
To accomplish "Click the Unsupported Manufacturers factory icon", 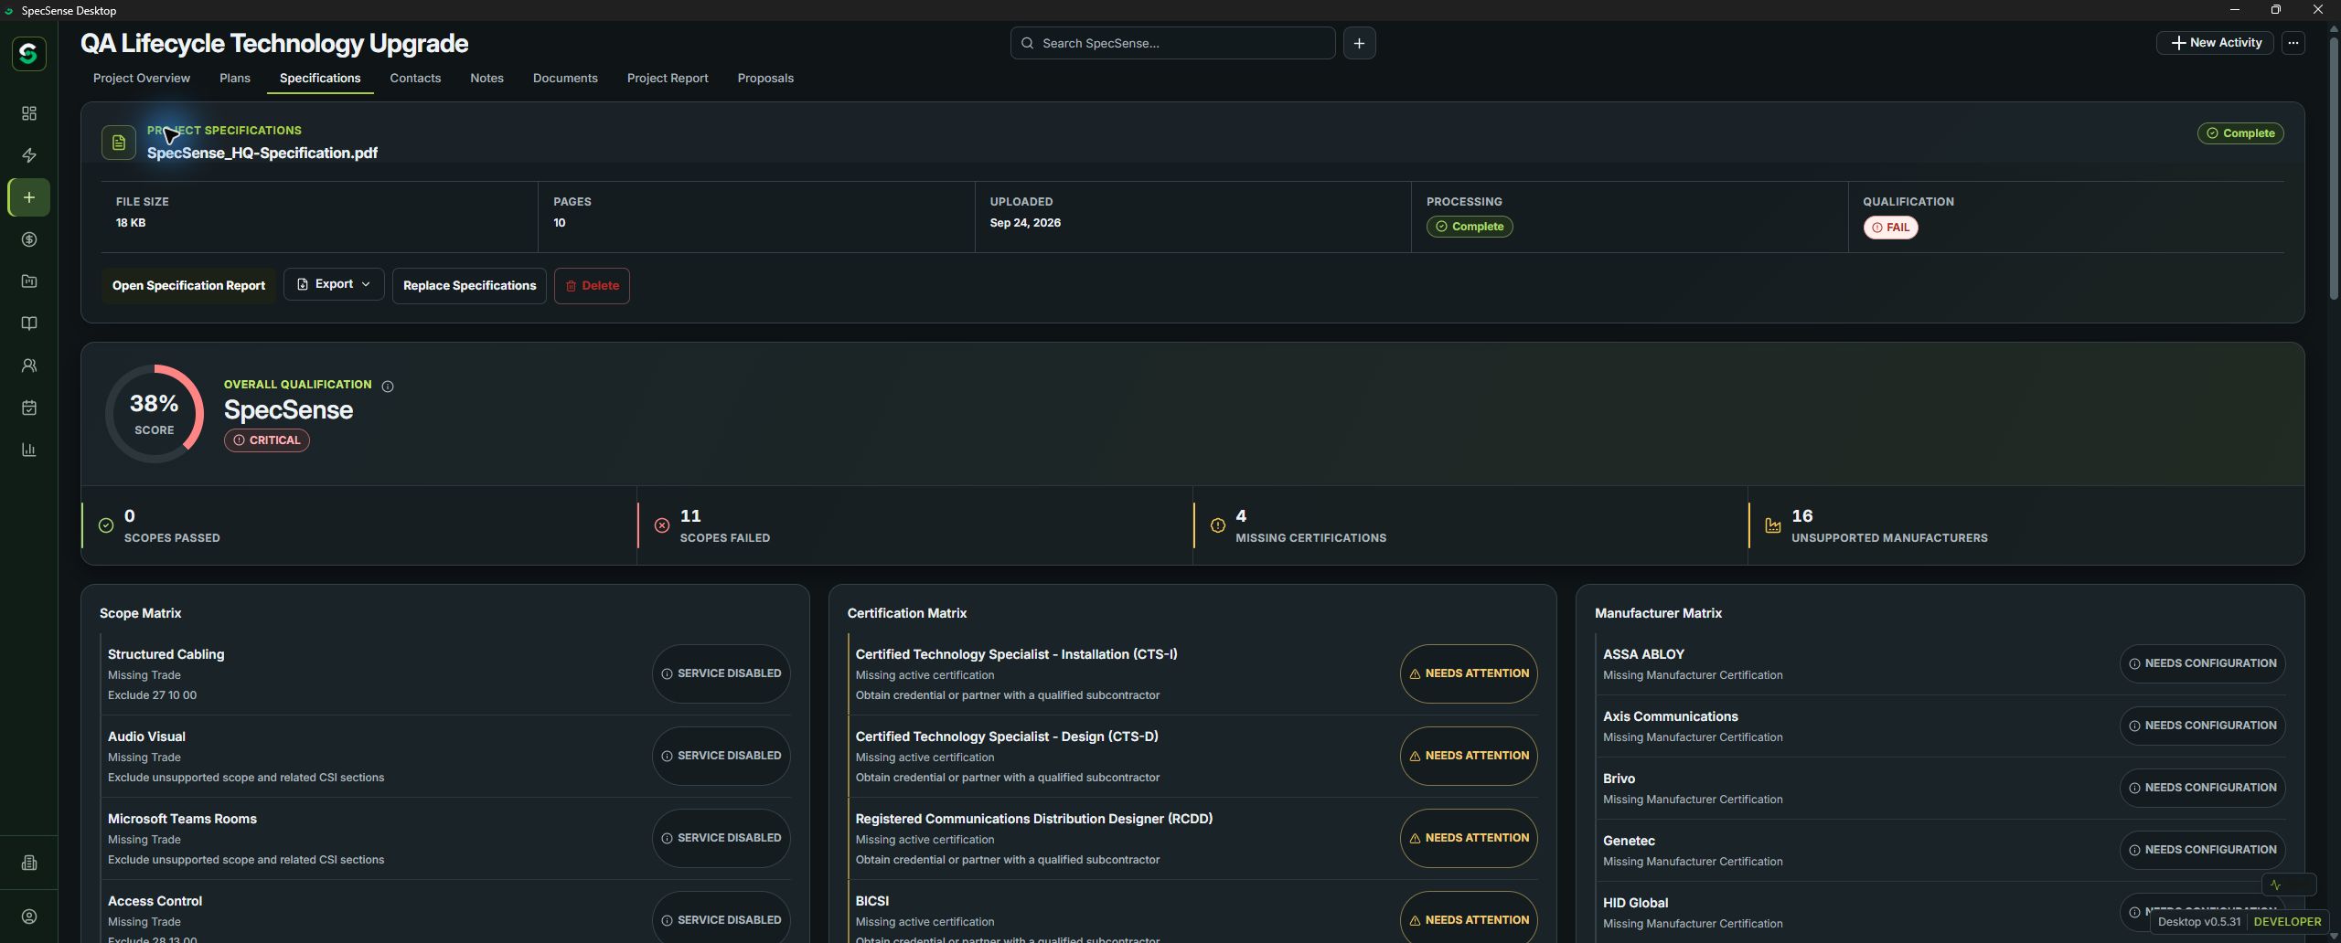I will (x=1773, y=525).
